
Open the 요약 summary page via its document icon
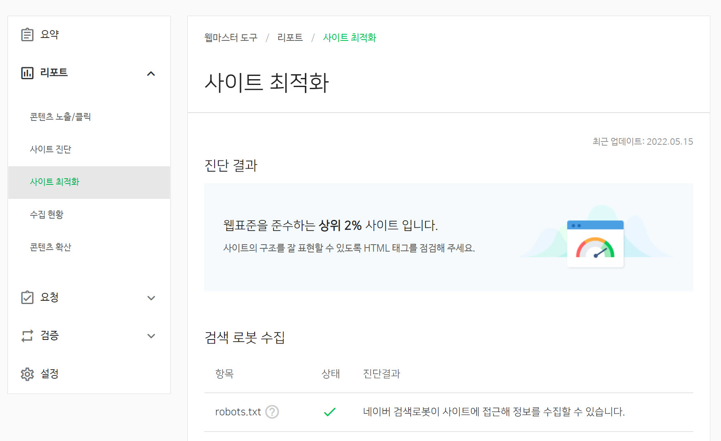[26, 34]
